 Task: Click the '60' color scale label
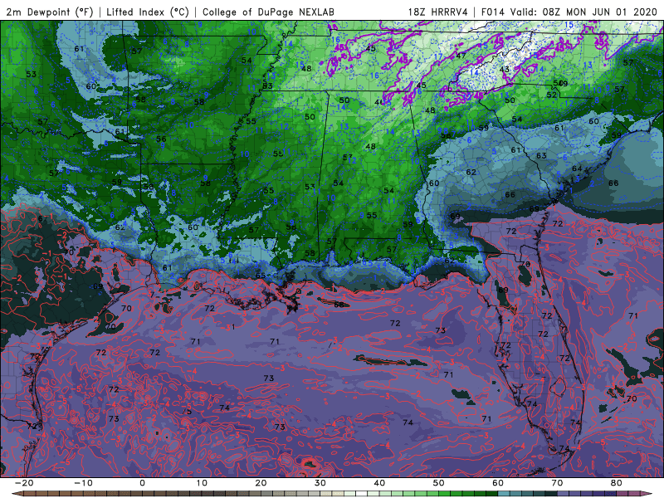(x=498, y=483)
